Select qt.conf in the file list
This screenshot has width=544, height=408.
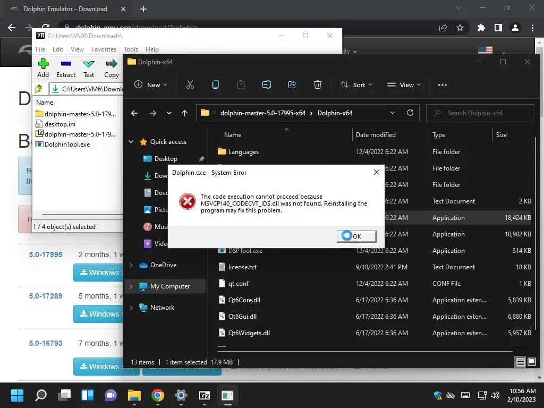click(x=239, y=284)
